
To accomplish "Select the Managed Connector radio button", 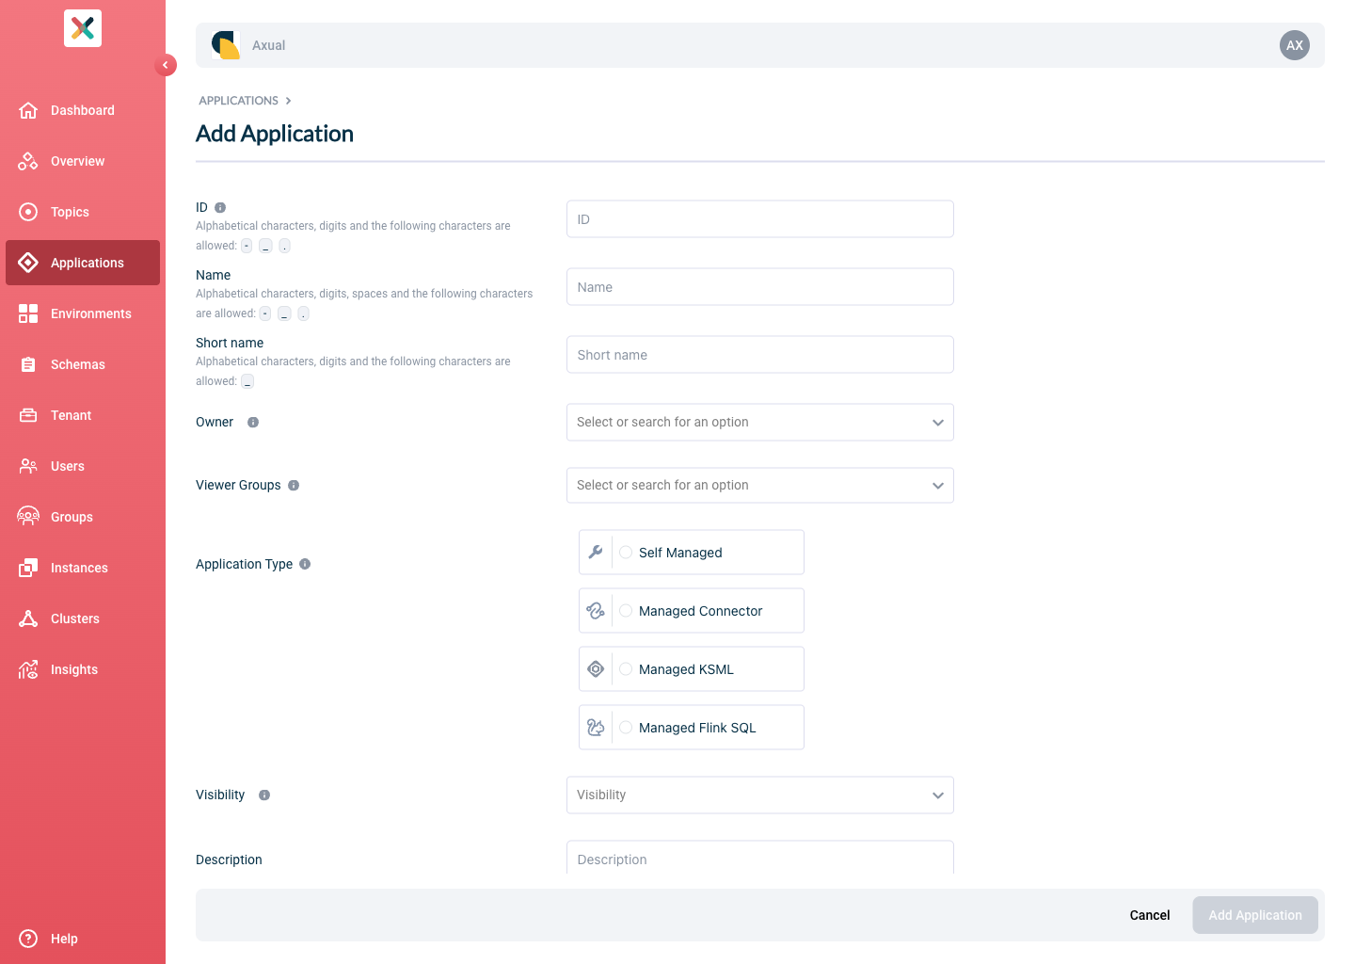I will click(x=626, y=611).
